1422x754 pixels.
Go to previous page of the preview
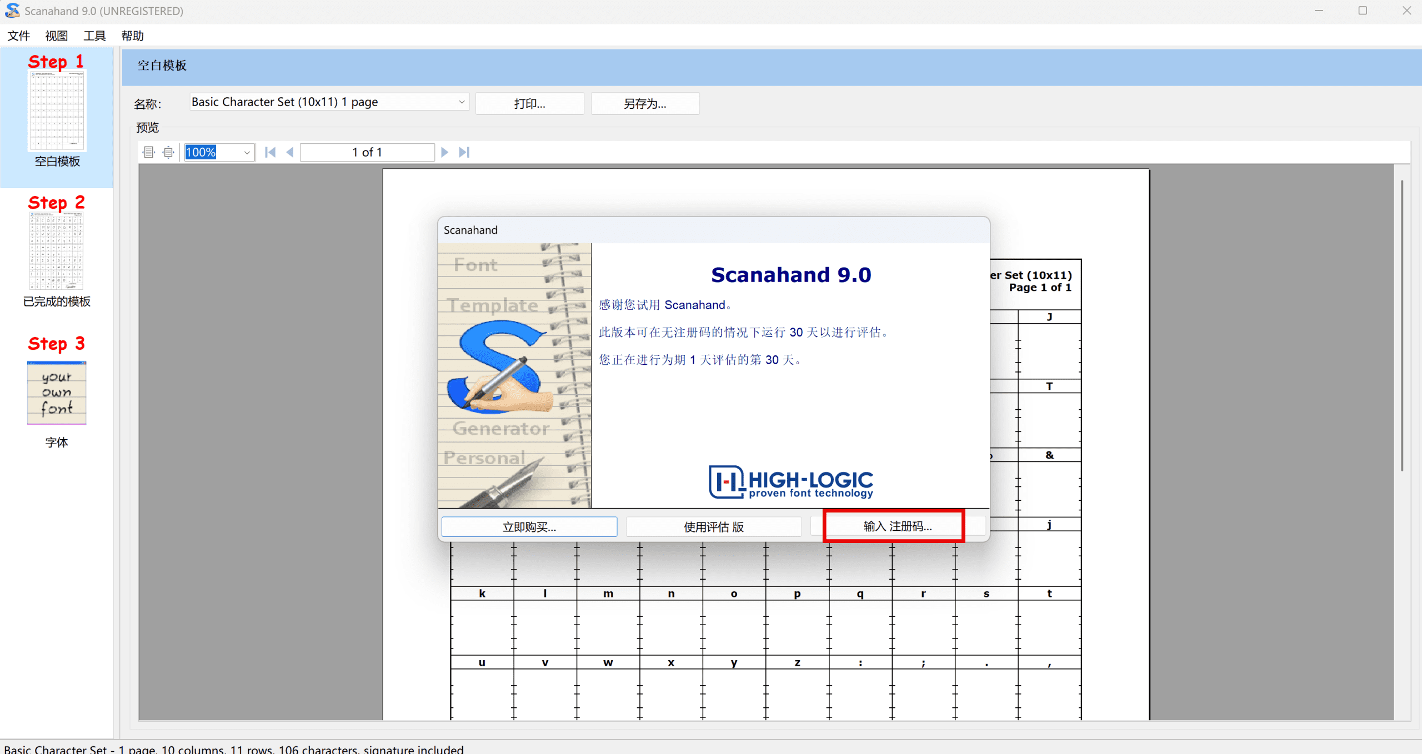(x=289, y=152)
